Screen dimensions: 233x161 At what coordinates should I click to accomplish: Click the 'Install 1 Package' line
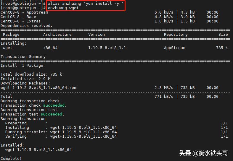click(22, 66)
